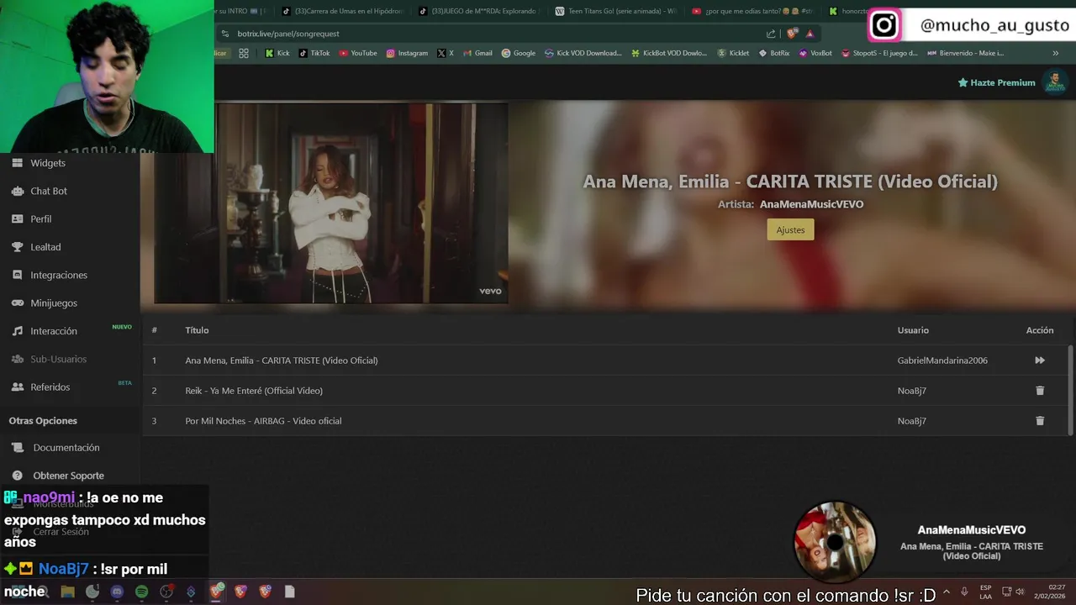Click the browser address bar showing botrix.live
This screenshot has height=605, width=1076.
496,34
